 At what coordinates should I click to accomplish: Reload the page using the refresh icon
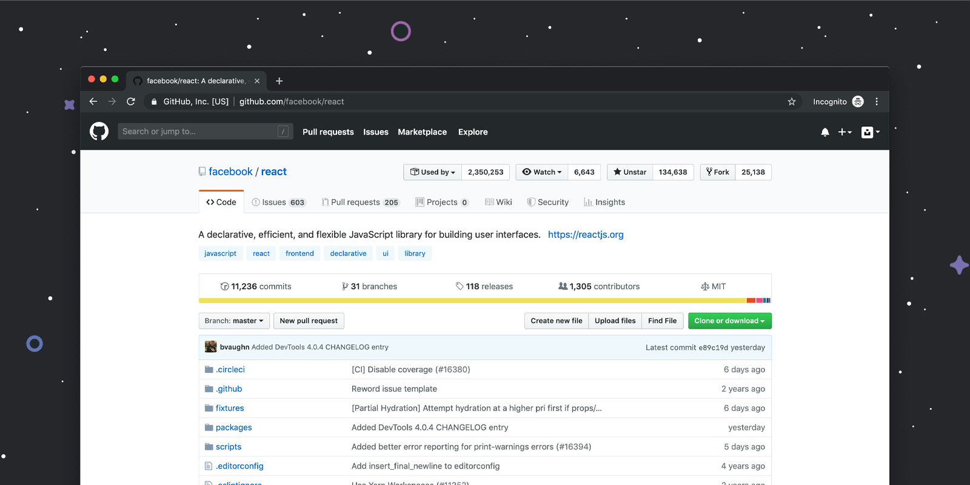pyautogui.click(x=131, y=102)
